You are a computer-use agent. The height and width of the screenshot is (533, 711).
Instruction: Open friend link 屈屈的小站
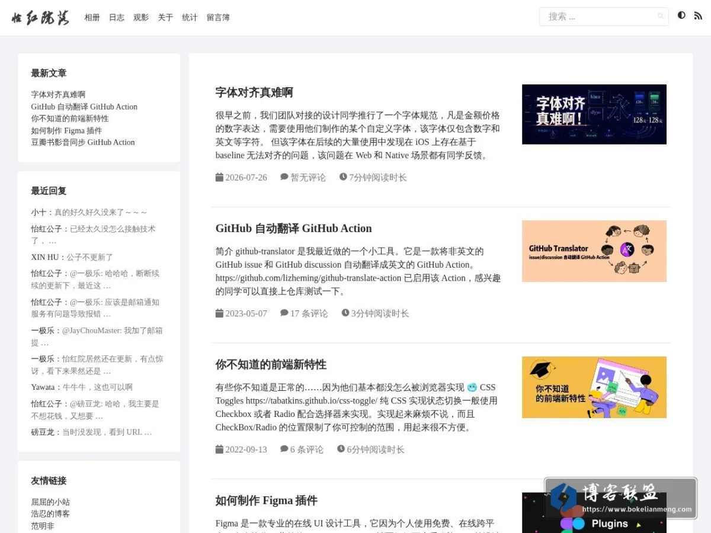50,502
